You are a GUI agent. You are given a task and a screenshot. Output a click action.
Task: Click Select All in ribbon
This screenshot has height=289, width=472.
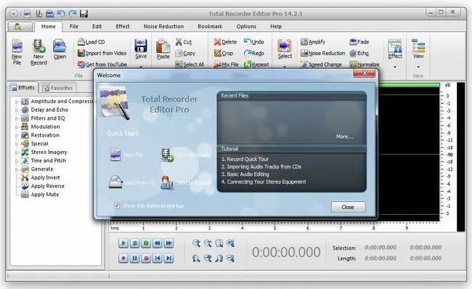point(190,65)
